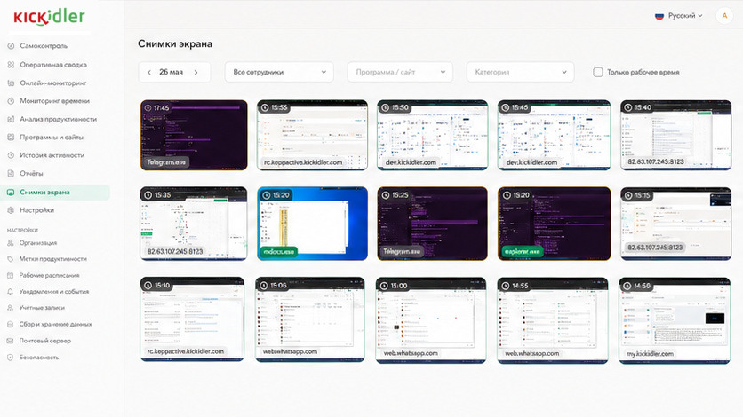The height and width of the screenshot is (417, 743).
Task: Click the Рабочие расписания calendar icon
Action: (x=11, y=275)
